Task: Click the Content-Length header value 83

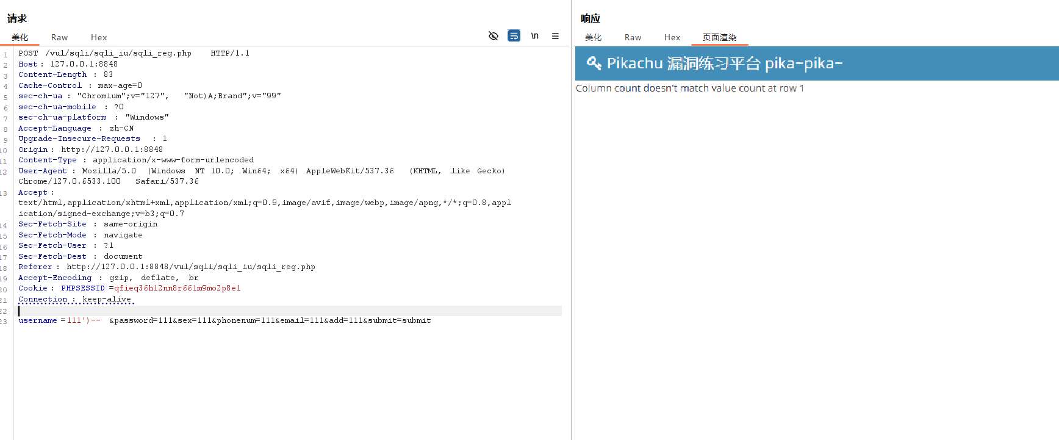Action: 108,74
